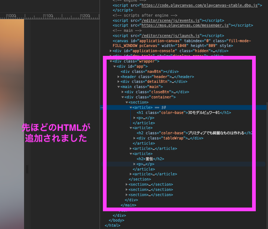
Task: Expand the div class="tableWrap" node
Action: 134,138
